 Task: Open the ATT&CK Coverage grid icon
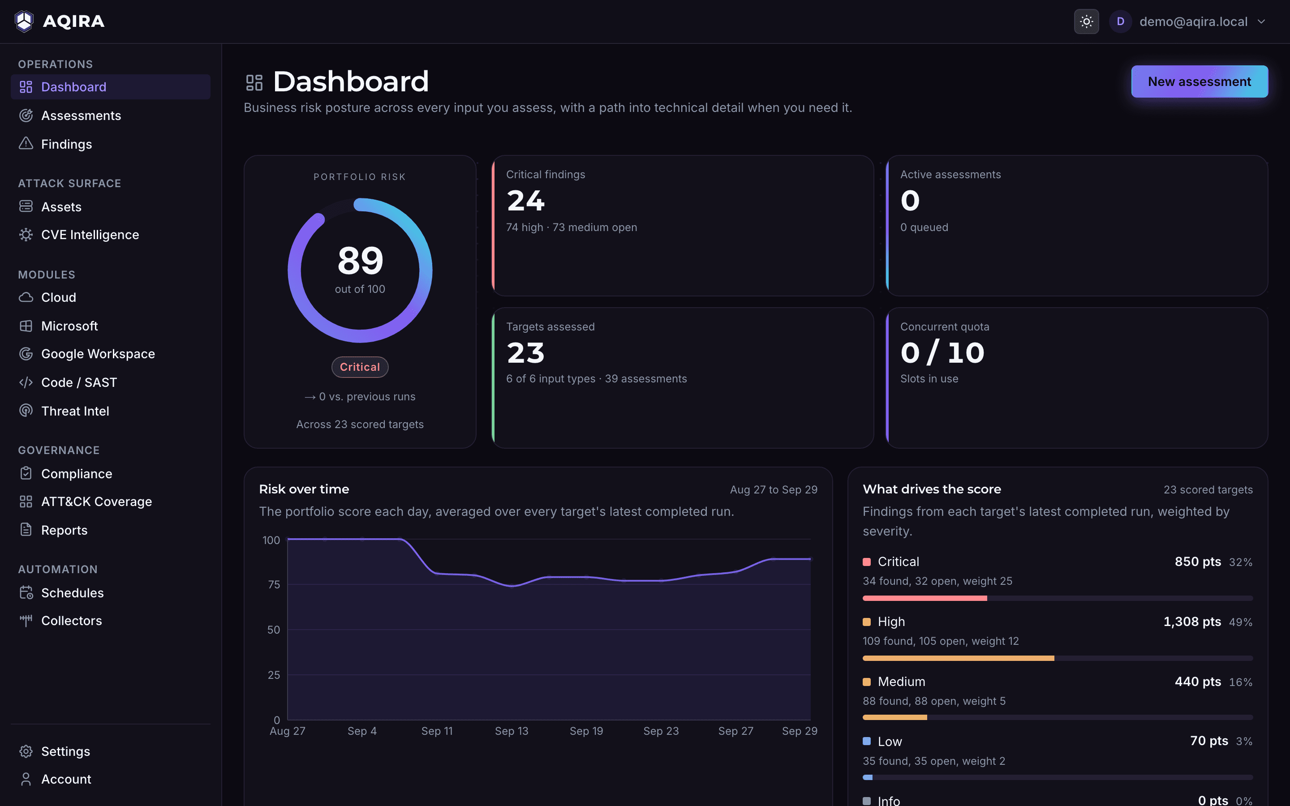[26, 502]
